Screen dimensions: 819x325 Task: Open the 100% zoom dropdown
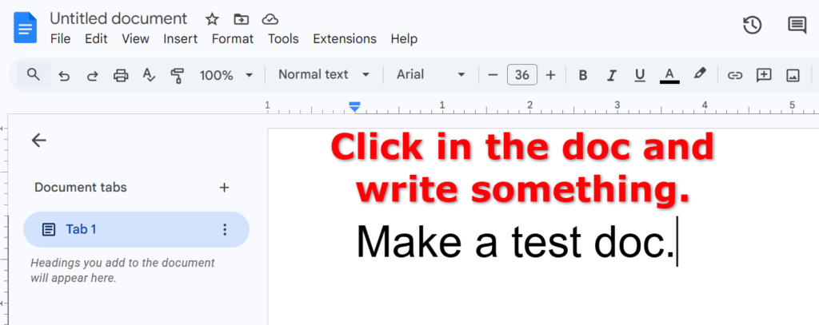point(226,75)
